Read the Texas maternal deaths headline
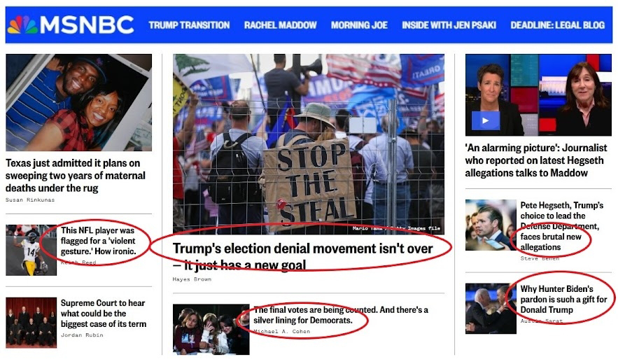Screen dimensions: 618x364 click(x=76, y=176)
